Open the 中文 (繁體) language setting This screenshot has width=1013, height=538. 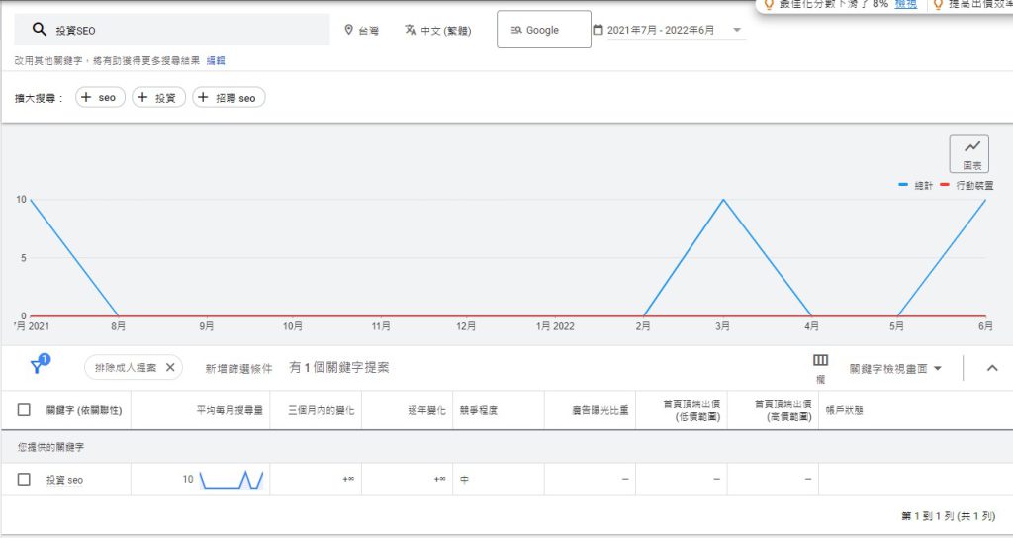(438, 30)
